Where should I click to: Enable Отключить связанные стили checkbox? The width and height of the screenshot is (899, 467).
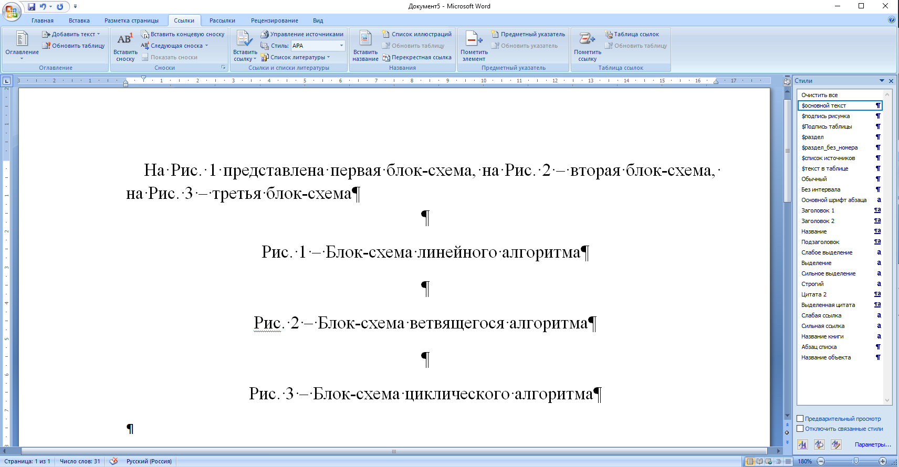800,429
